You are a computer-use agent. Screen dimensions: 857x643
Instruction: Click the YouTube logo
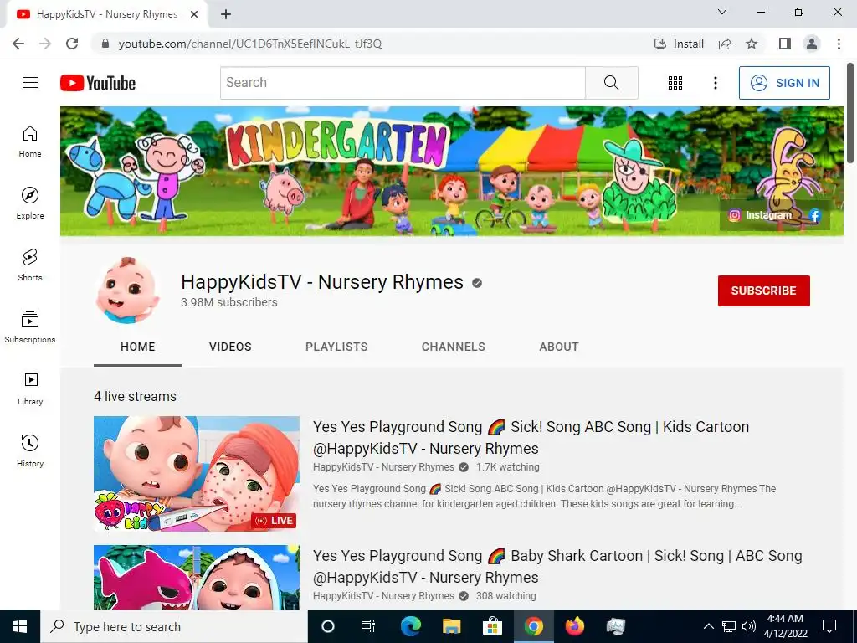click(98, 83)
